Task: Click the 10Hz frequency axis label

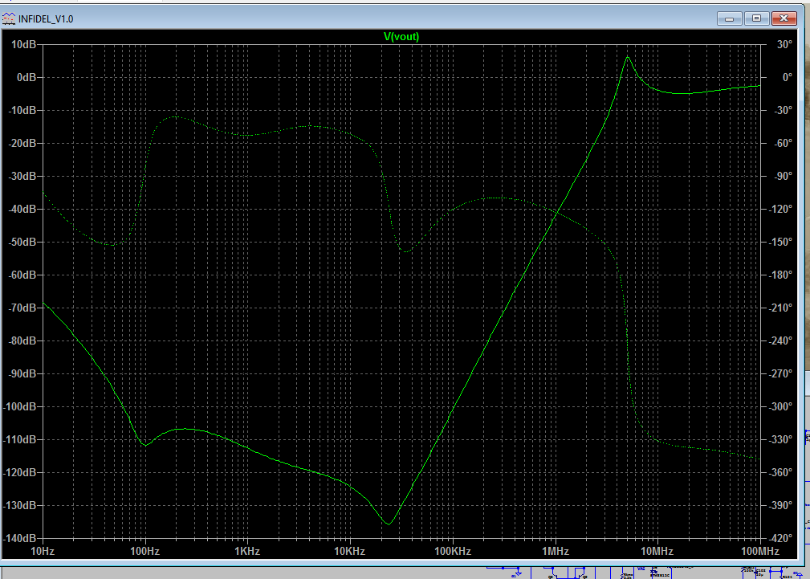Action: [43, 551]
